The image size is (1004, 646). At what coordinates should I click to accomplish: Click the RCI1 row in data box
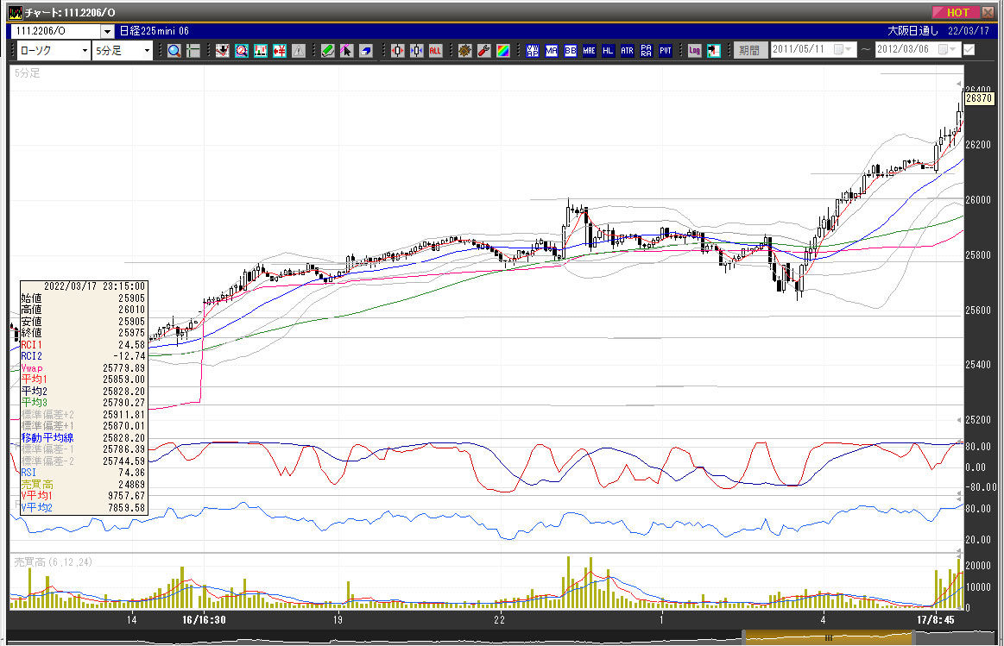pos(83,345)
